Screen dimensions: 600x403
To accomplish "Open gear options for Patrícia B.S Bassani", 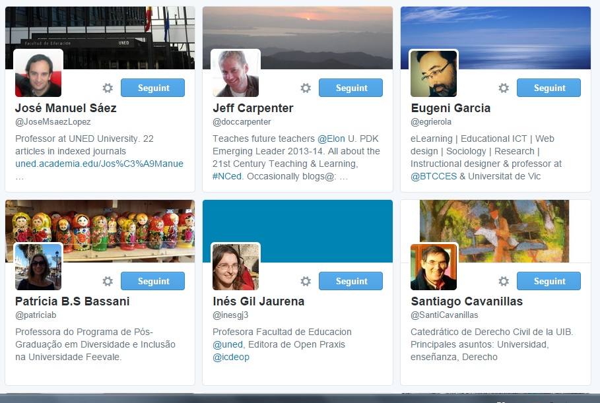I will click(108, 282).
